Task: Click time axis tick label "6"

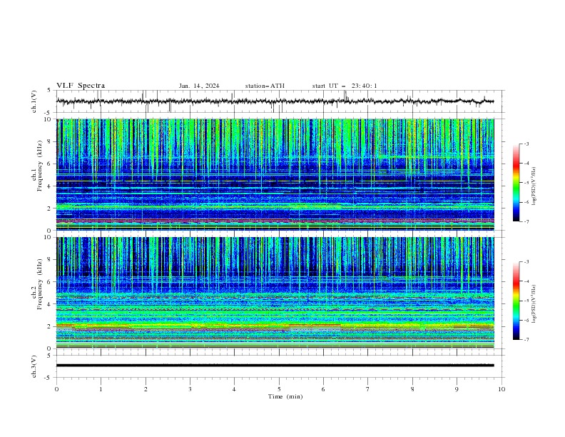Action: 324,389
